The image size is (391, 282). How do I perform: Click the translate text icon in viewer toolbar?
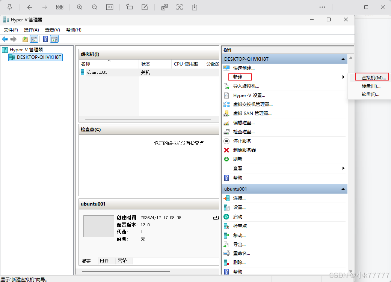(x=165, y=7)
